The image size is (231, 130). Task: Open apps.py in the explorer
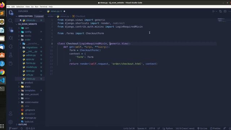[30, 59]
